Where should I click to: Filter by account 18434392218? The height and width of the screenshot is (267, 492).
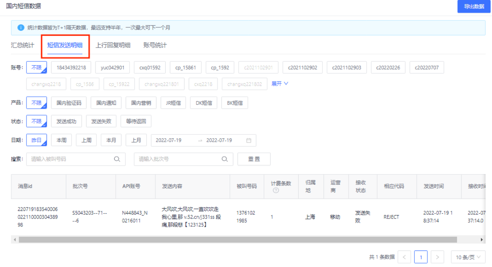[x=71, y=68]
